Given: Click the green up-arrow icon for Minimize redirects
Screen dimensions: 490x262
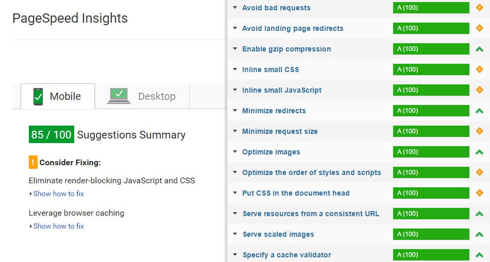Looking at the screenshot, I should pyautogui.click(x=479, y=111).
